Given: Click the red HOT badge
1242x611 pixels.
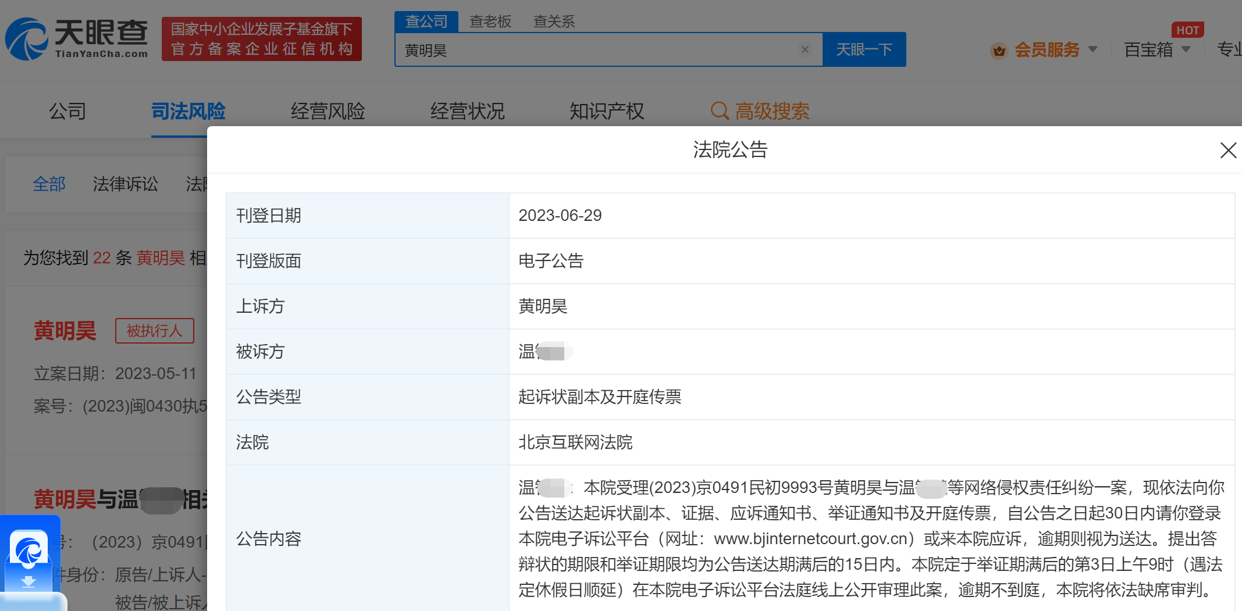Looking at the screenshot, I should (x=1187, y=30).
